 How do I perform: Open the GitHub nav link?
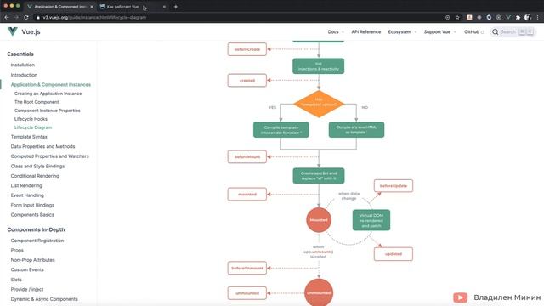pyautogui.click(x=474, y=32)
